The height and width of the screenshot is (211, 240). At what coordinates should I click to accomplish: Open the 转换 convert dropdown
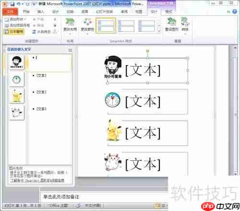click(x=185, y=26)
